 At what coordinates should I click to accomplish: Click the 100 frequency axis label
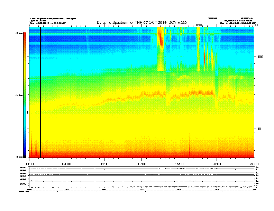260,57
